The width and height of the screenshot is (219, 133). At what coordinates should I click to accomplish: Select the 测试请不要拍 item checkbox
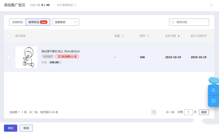[x=9, y=57]
